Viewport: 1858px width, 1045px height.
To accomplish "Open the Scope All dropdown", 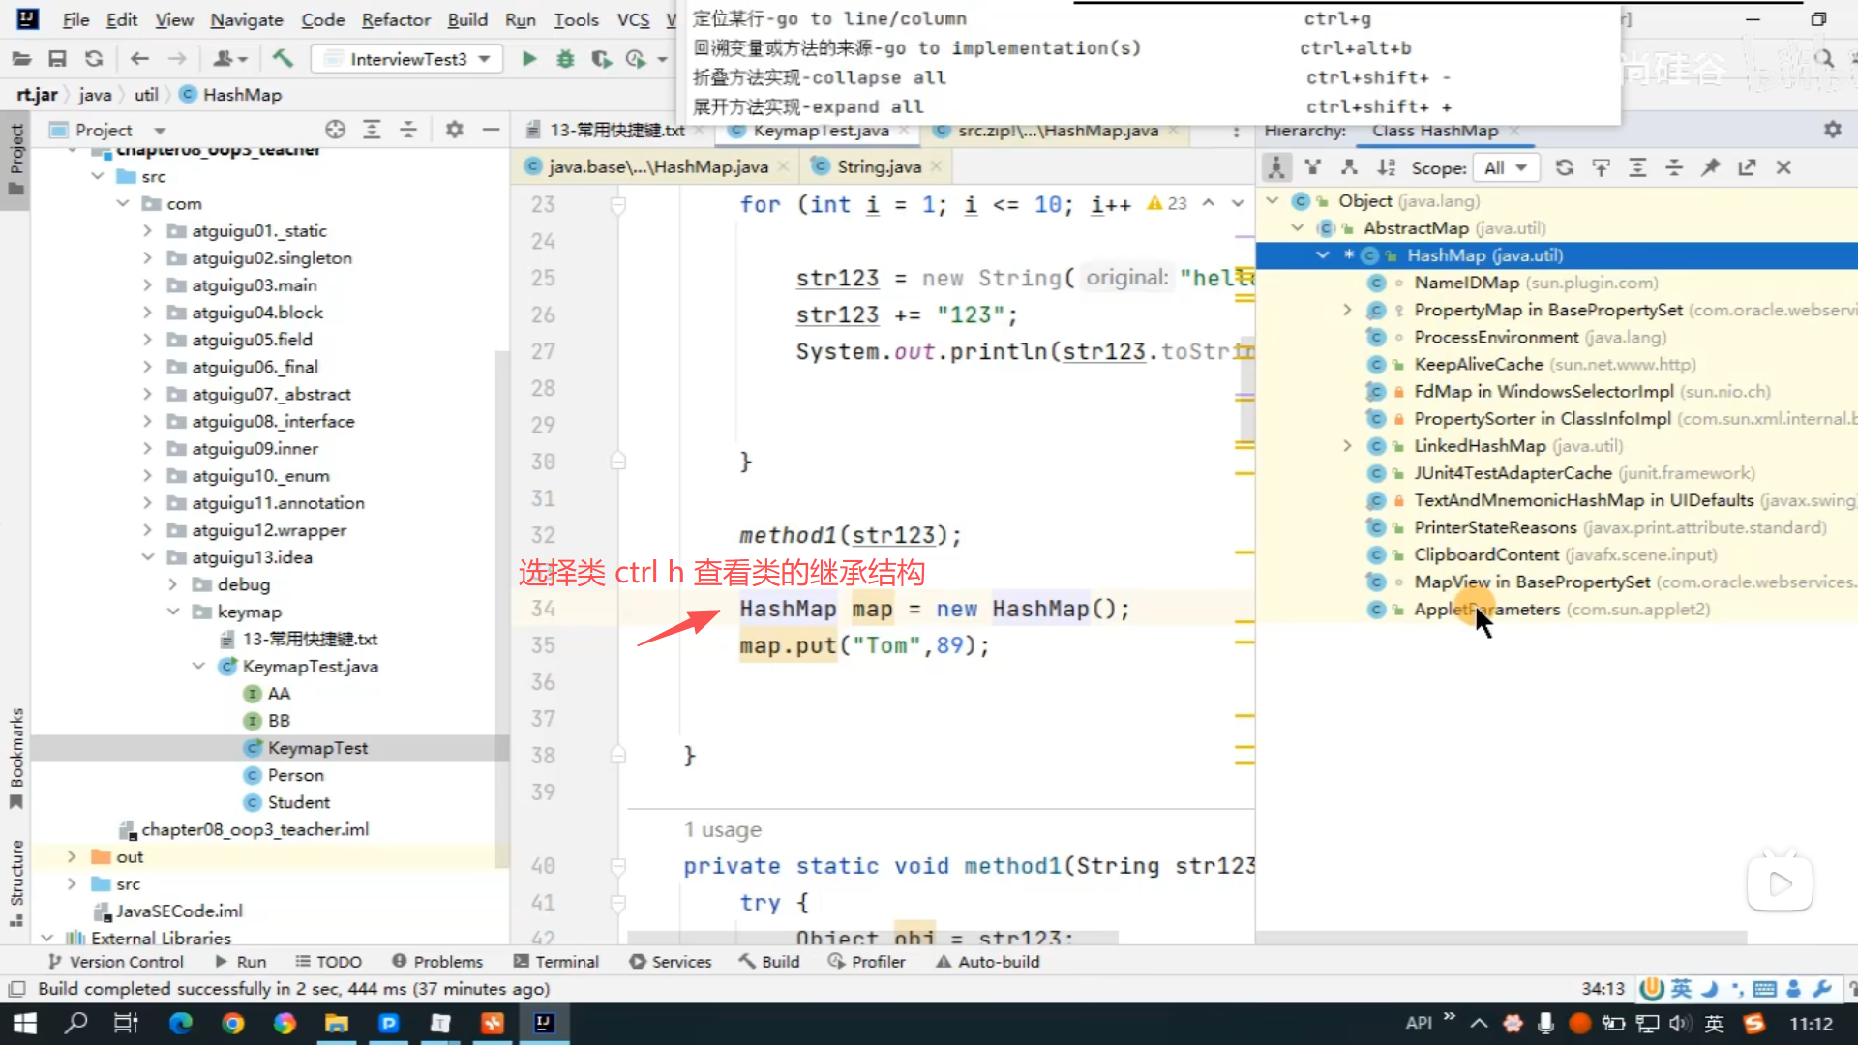I will tap(1505, 167).
